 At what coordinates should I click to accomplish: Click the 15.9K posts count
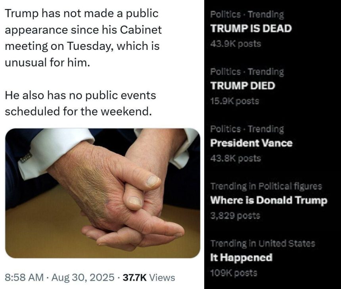point(234,101)
